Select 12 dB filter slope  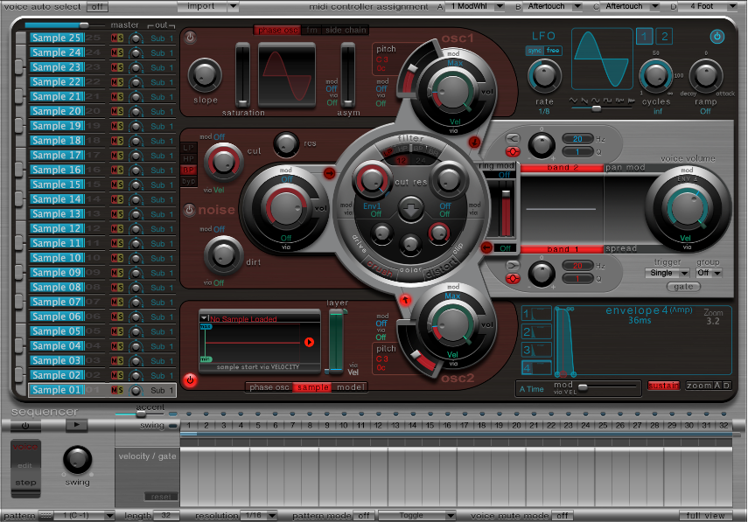(x=402, y=161)
